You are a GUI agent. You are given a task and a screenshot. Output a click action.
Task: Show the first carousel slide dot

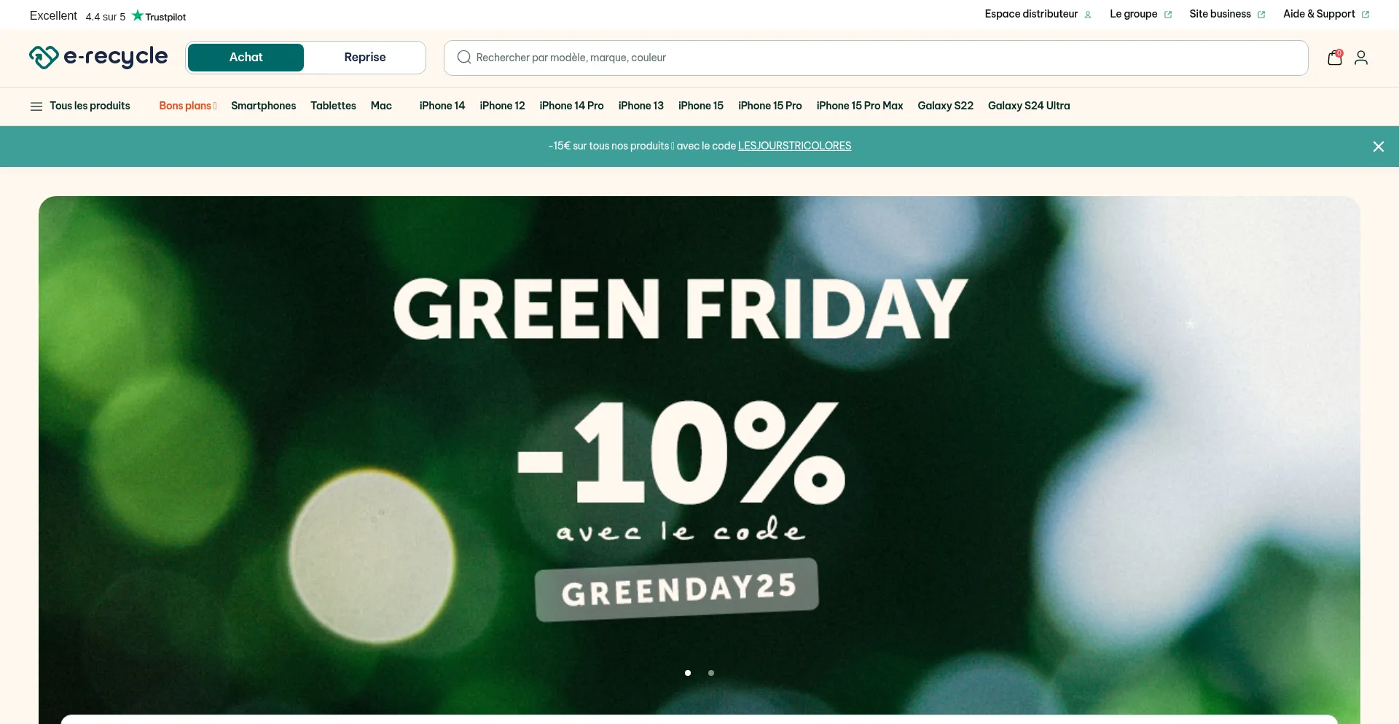pos(688,673)
